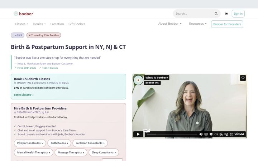Click the Vimeo logo
Viewport: 258px width, 161px height.
[239, 134]
